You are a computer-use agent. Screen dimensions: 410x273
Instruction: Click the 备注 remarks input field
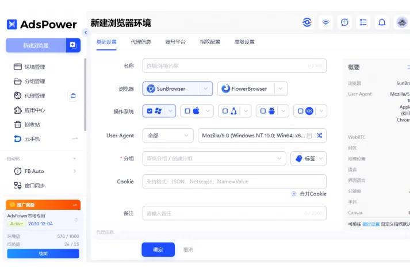[x=234, y=213]
